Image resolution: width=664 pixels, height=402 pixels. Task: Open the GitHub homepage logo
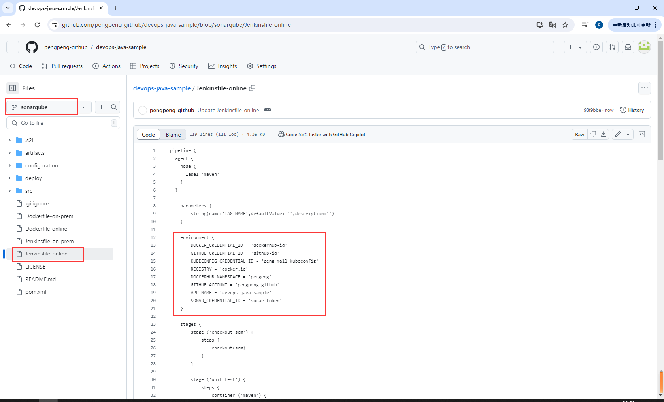coord(32,47)
